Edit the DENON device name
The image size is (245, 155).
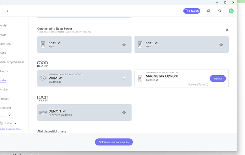coord(64,111)
